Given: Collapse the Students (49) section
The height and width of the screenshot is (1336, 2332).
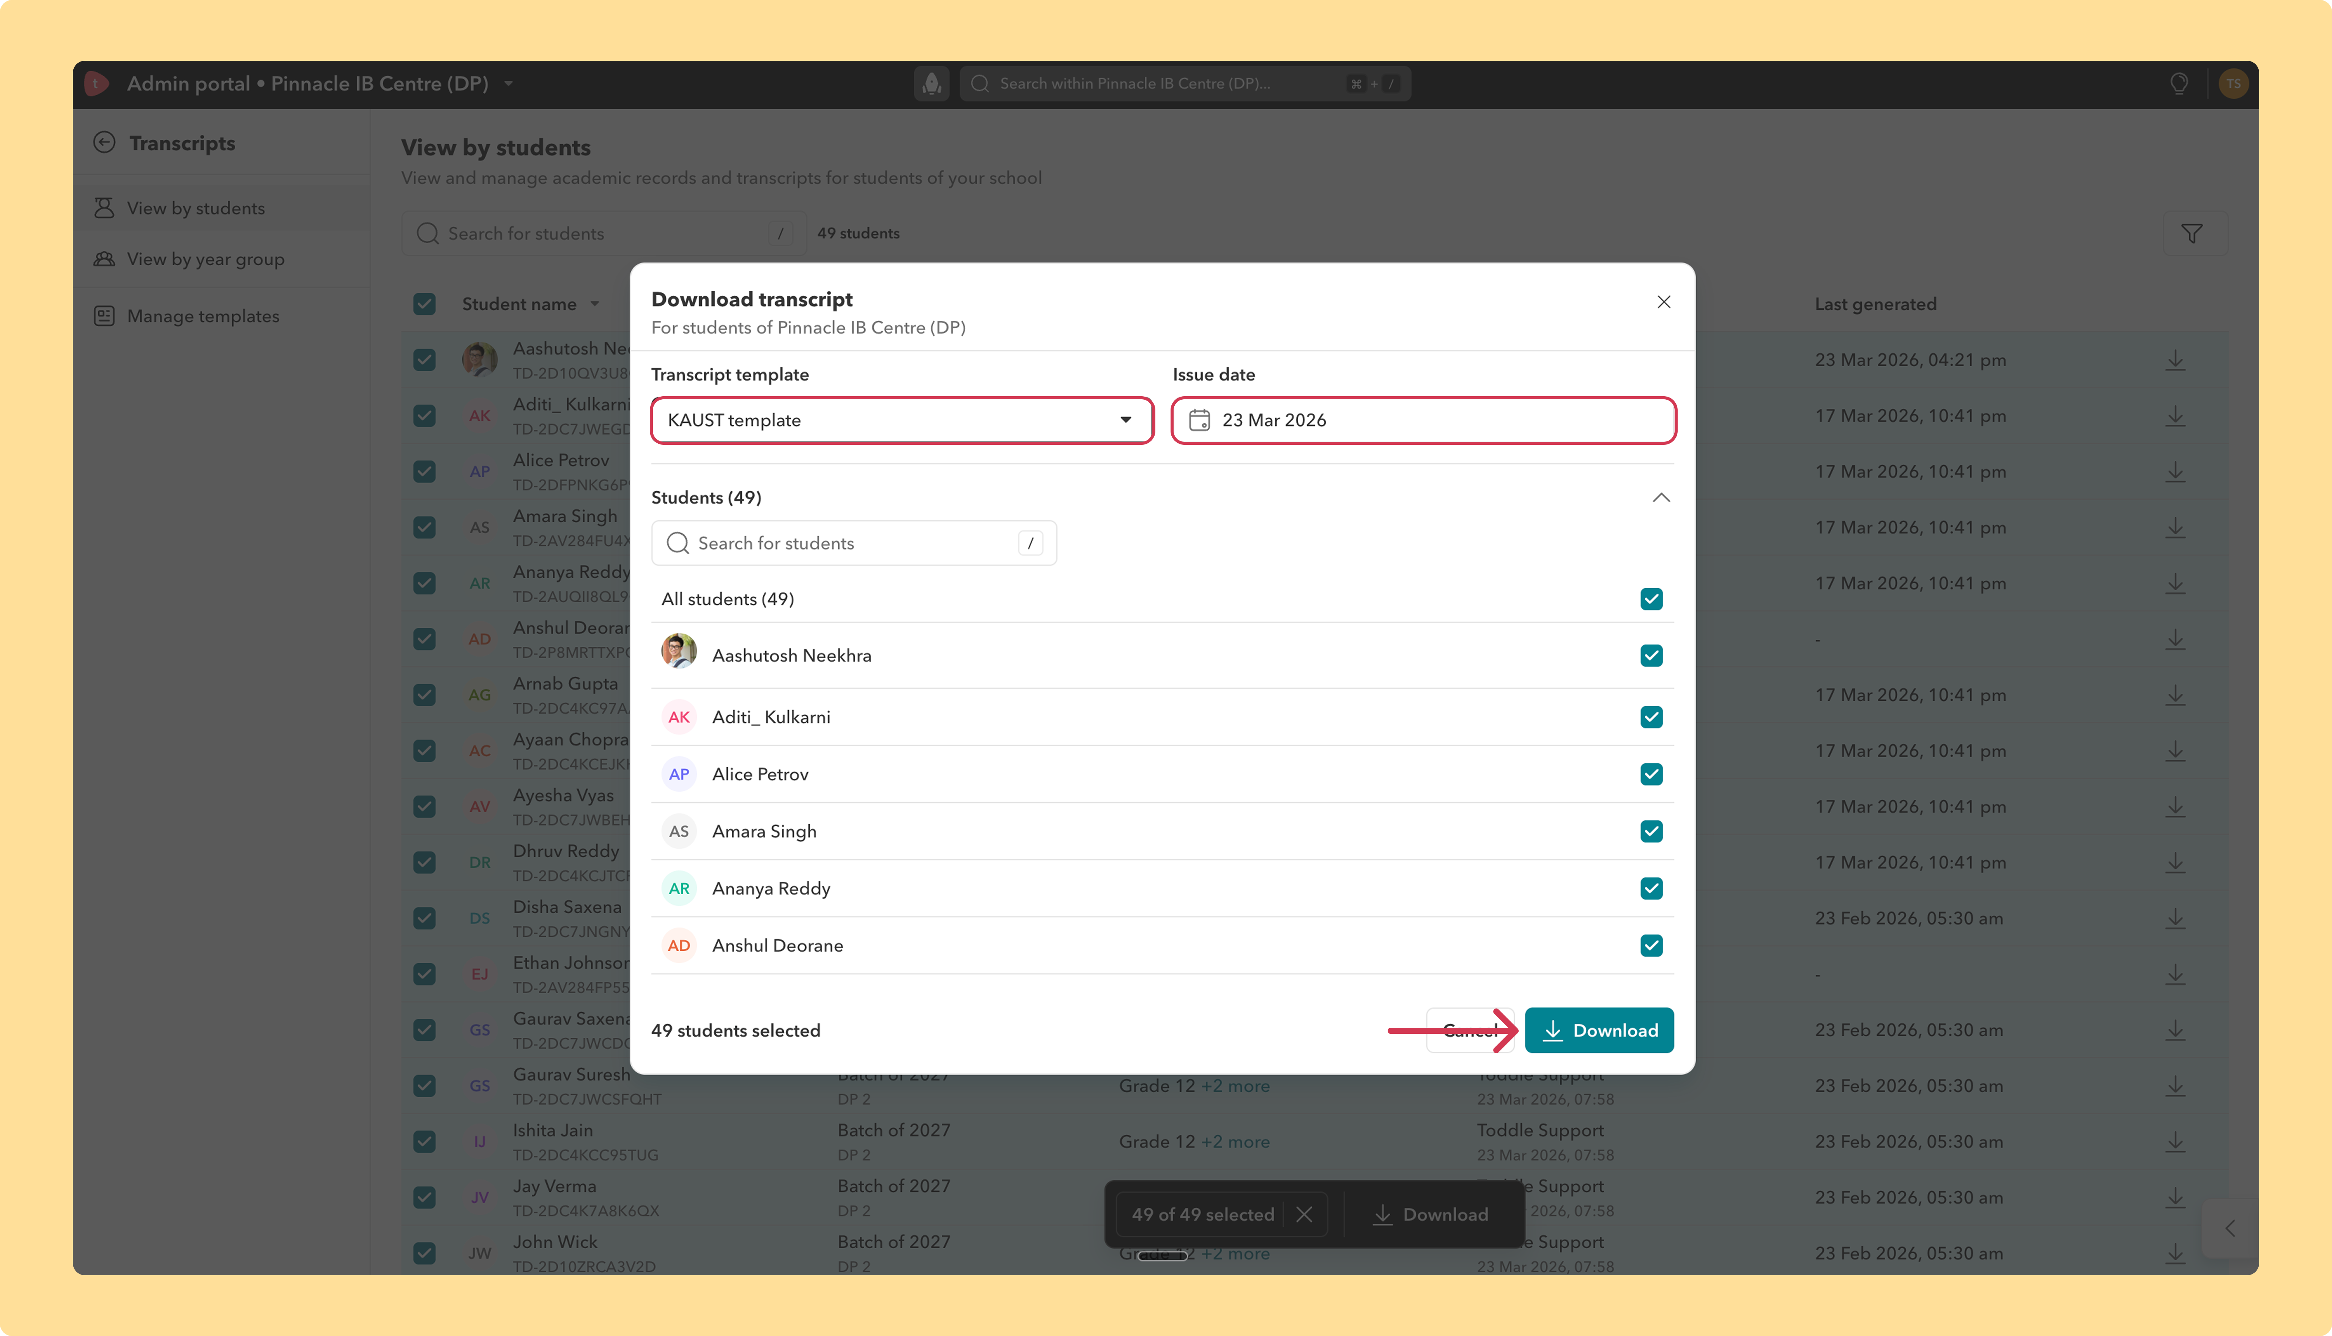Looking at the screenshot, I should click(1661, 497).
